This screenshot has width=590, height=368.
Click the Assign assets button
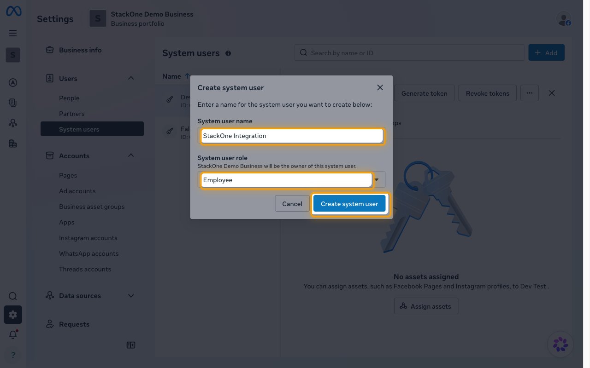point(426,306)
